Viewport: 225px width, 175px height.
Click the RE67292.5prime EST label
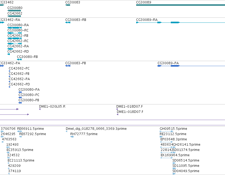(33, 134)
